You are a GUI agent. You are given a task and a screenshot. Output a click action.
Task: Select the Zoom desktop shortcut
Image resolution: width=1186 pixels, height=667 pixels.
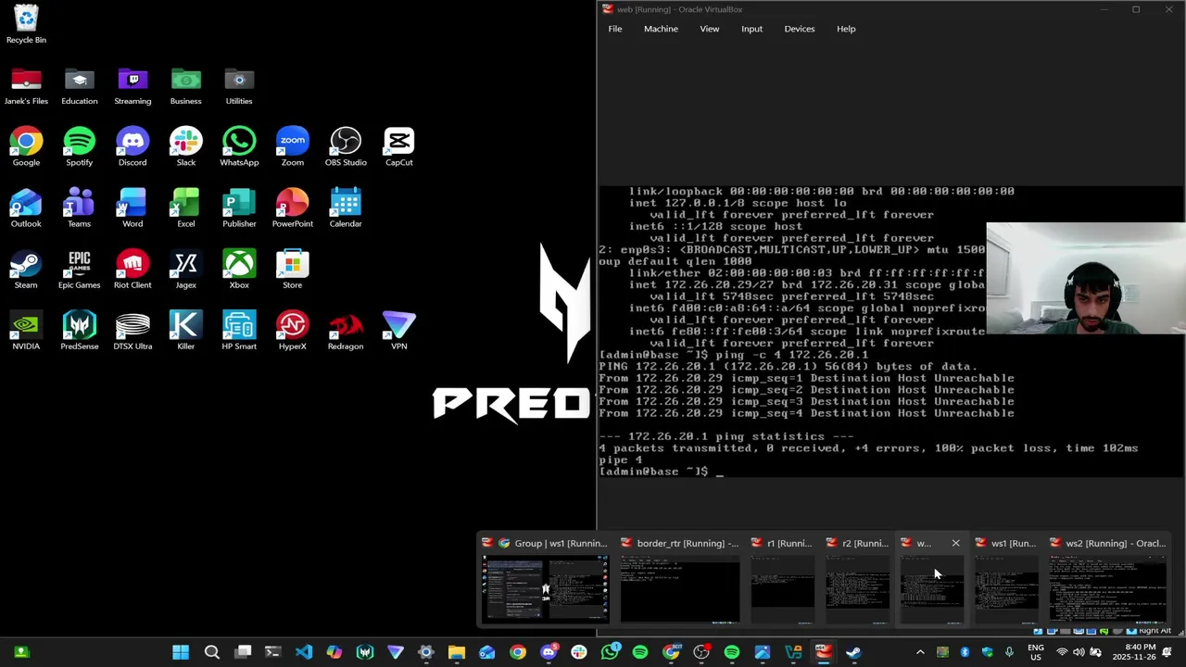point(292,147)
